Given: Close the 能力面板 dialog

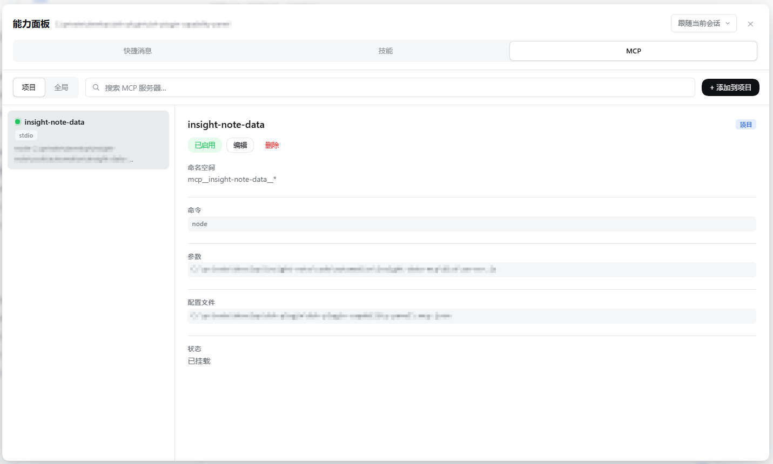Looking at the screenshot, I should [x=750, y=24].
